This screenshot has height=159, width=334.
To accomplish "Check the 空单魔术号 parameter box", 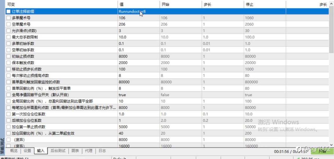I will [x=9, y=24].
